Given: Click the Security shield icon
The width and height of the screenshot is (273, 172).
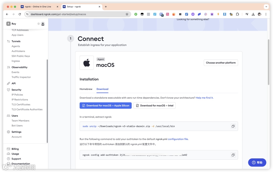Looking at the screenshot, I should tap(9, 90).
